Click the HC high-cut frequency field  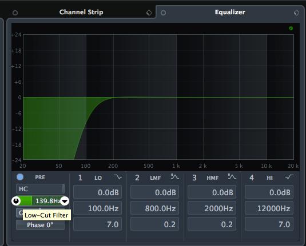tap(40, 189)
